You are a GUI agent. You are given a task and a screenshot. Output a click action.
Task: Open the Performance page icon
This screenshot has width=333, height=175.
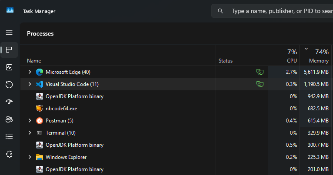click(9, 67)
